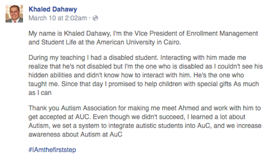Click the public globe privacy icon
Viewport: 269px width, 157px height.
[x=95, y=18]
